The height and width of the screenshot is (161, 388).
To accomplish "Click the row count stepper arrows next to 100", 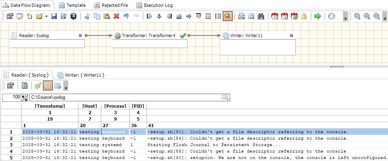I will point(24,98).
